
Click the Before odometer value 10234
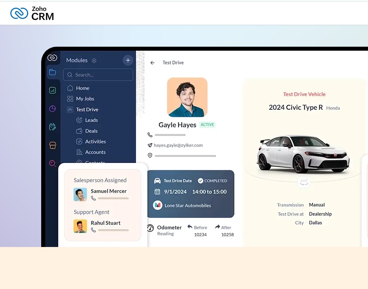tap(200, 235)
